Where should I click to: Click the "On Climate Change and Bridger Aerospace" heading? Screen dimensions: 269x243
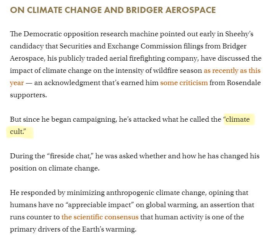[113, 10]
